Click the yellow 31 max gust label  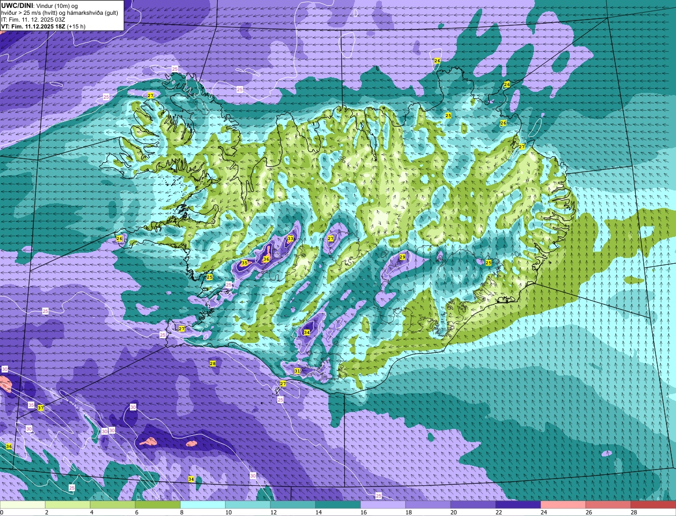pos(297,371)
